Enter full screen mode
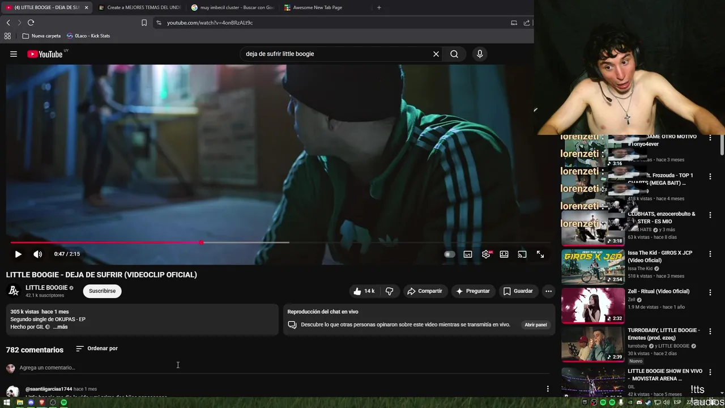725x408 pixels. point(540,254)
